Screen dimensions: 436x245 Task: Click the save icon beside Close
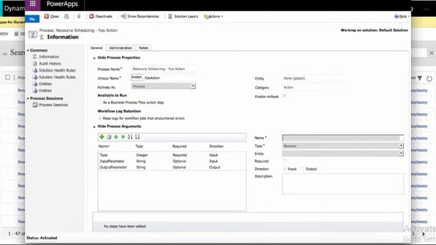coord(67,16)
